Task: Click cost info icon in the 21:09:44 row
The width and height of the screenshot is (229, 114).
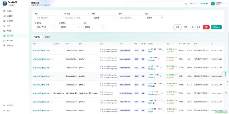Action: 176,66
